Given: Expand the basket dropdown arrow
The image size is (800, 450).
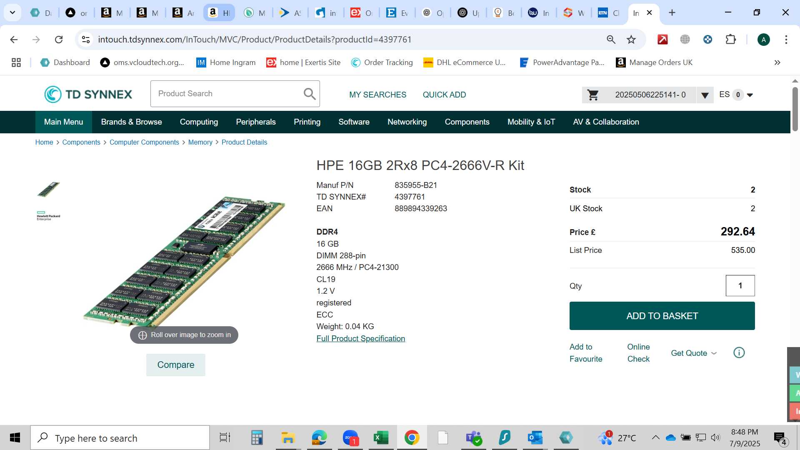Looking at the screenshot, I should click(x=705, y=95).
